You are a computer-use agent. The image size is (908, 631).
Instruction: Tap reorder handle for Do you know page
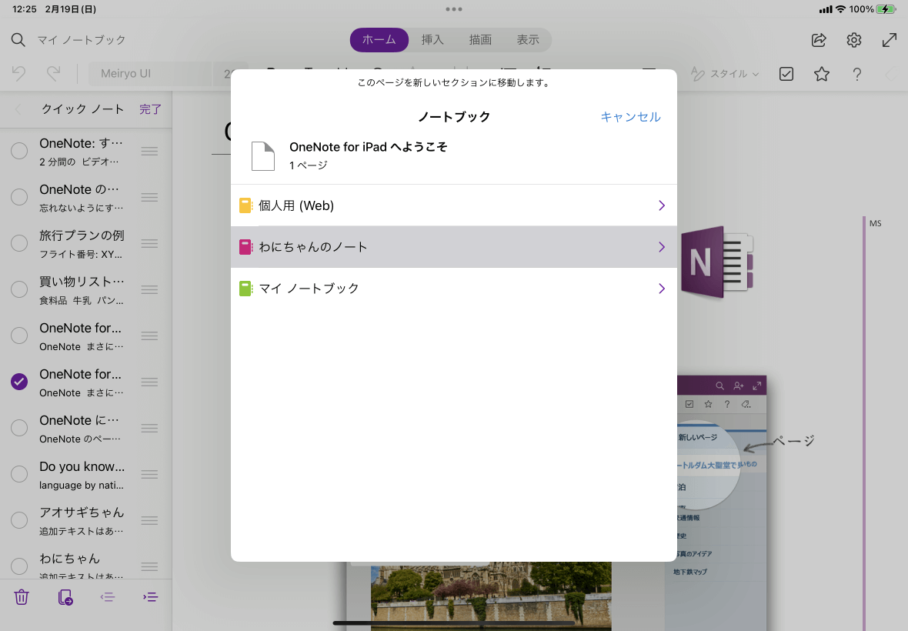coord(149,474)
